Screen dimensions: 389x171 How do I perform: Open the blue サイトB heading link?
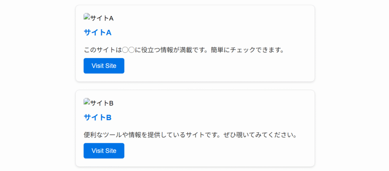click(x=97, y=117)
